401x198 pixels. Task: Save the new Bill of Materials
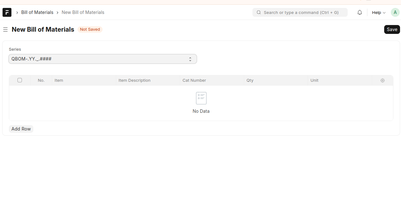coord(392,29)
